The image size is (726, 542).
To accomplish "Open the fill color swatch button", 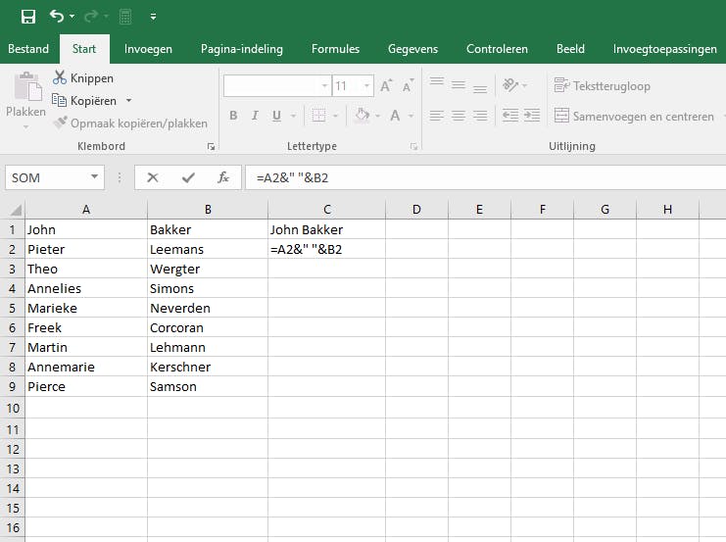I will (362, 116).
